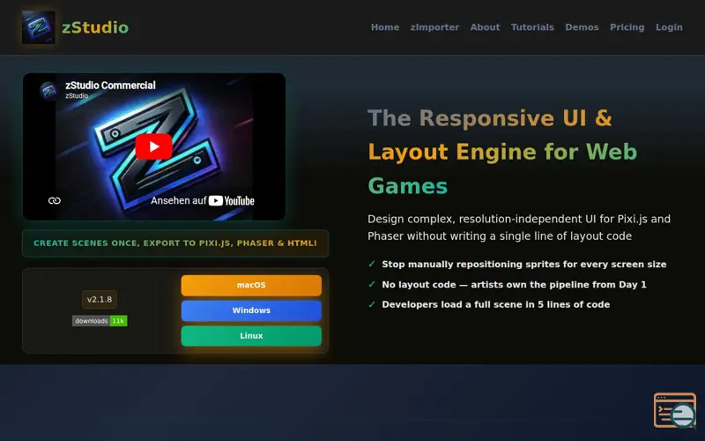Download the Linux build
This screenshot has width=705, height=441.
tap(251, 336)
